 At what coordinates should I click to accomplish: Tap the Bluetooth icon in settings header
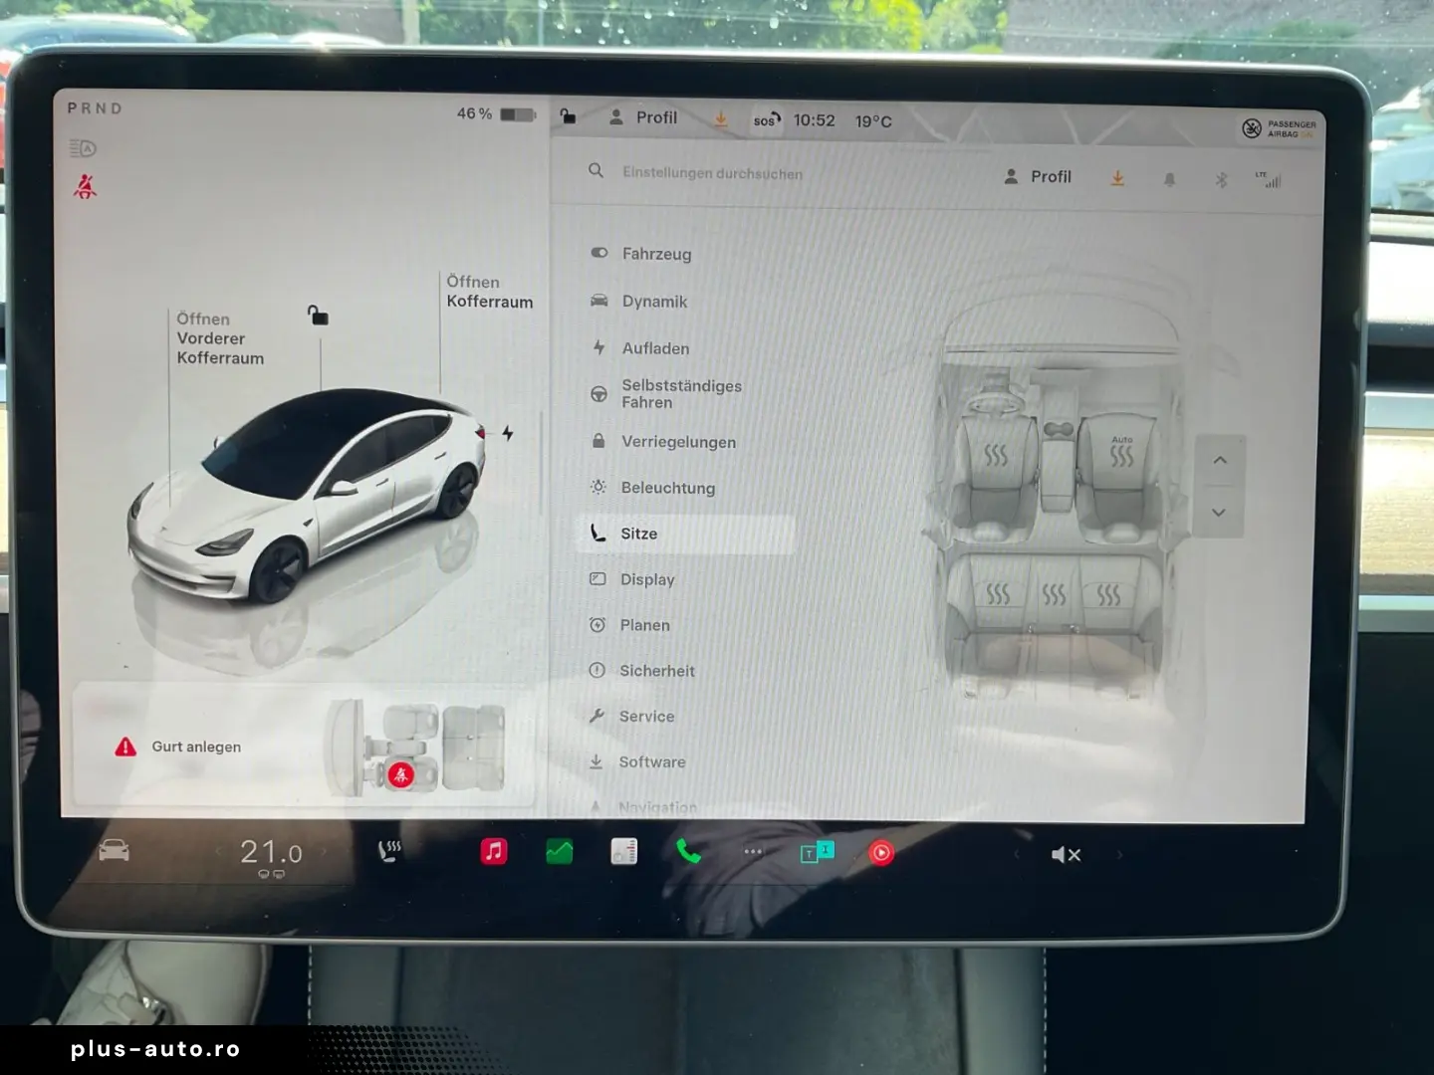click(x=1221, y=180)
